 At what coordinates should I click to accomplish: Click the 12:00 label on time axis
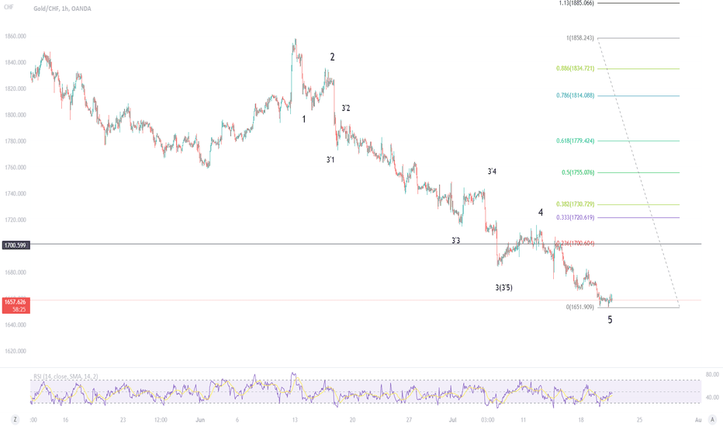[161, 420]
